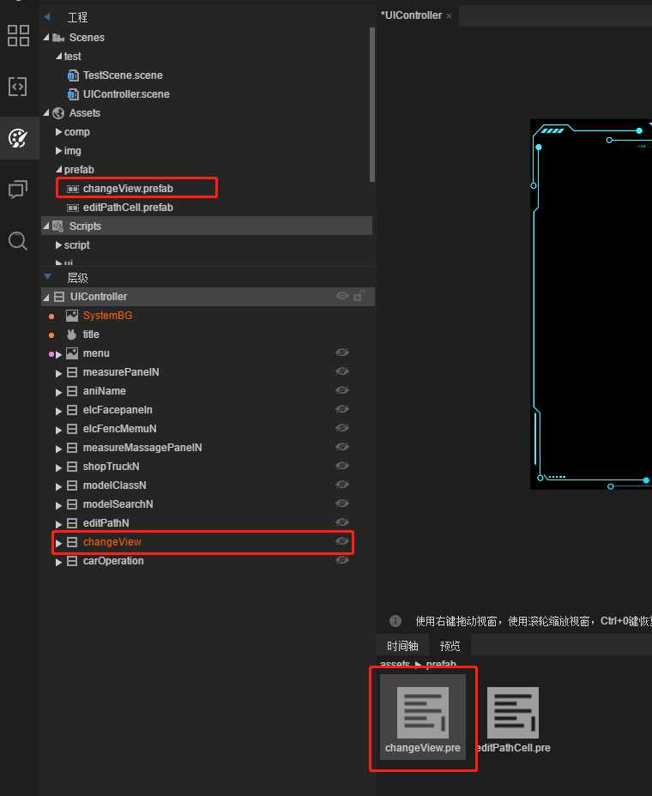Collapse the Assets group

46,112
